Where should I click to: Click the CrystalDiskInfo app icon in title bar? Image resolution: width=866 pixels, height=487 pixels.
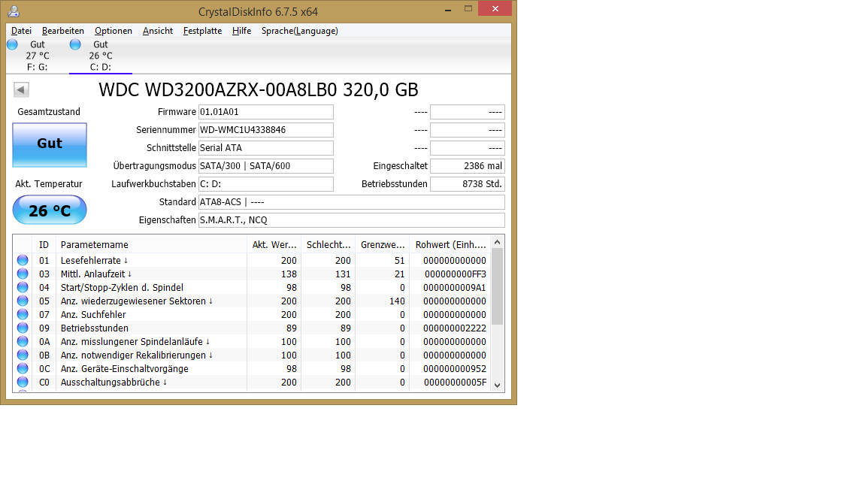[x=14, y=11]
